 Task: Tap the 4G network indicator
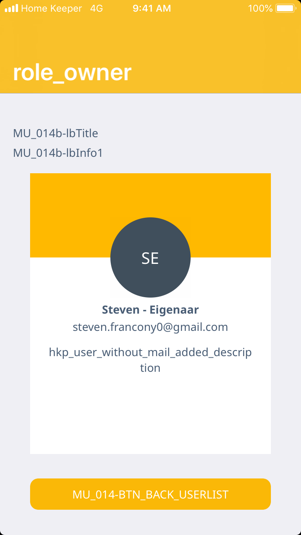[x=97, y=8]
